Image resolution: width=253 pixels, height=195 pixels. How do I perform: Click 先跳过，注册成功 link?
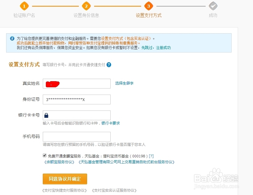coord(156,48)
